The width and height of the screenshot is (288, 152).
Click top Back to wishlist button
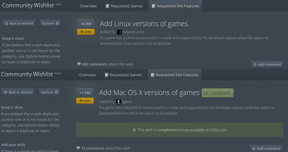[x=19, y=23]
